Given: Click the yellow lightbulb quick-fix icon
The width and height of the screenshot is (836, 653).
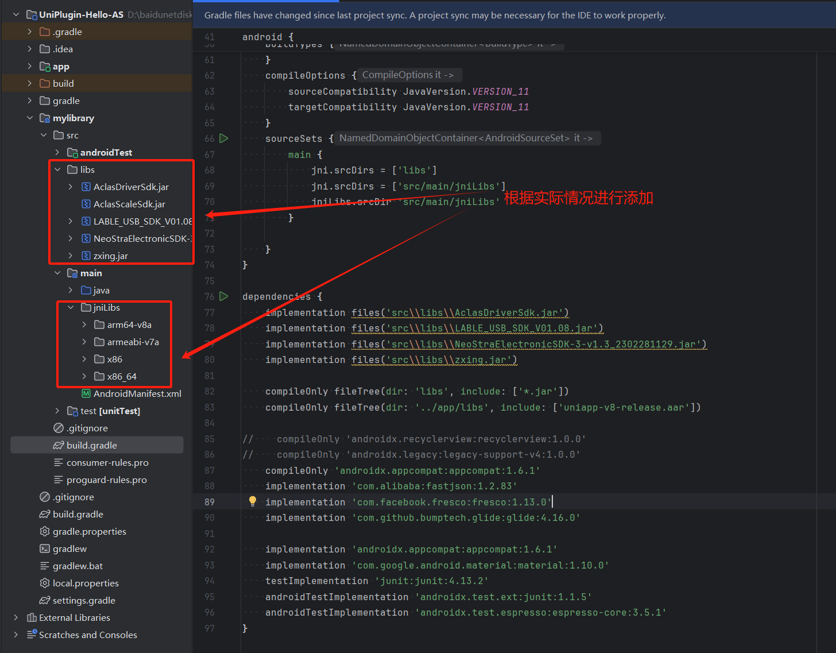Looking at the screenshot, I should [252, 501].
